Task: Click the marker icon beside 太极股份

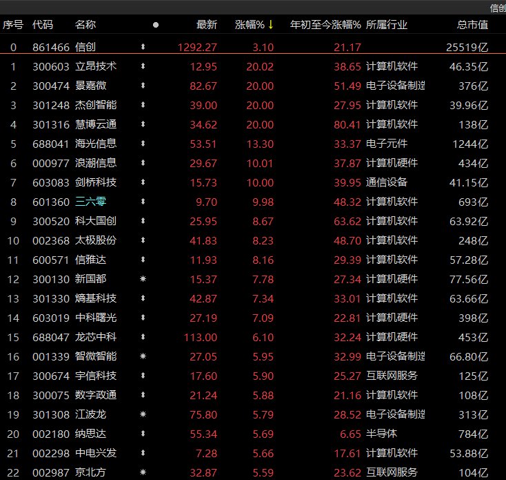Action: click(x=143, y=240)
